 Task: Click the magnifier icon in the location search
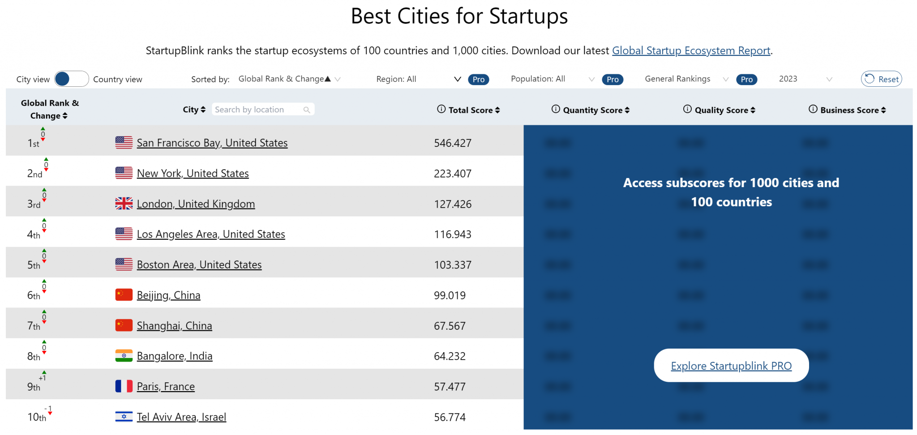click(307, 109)
